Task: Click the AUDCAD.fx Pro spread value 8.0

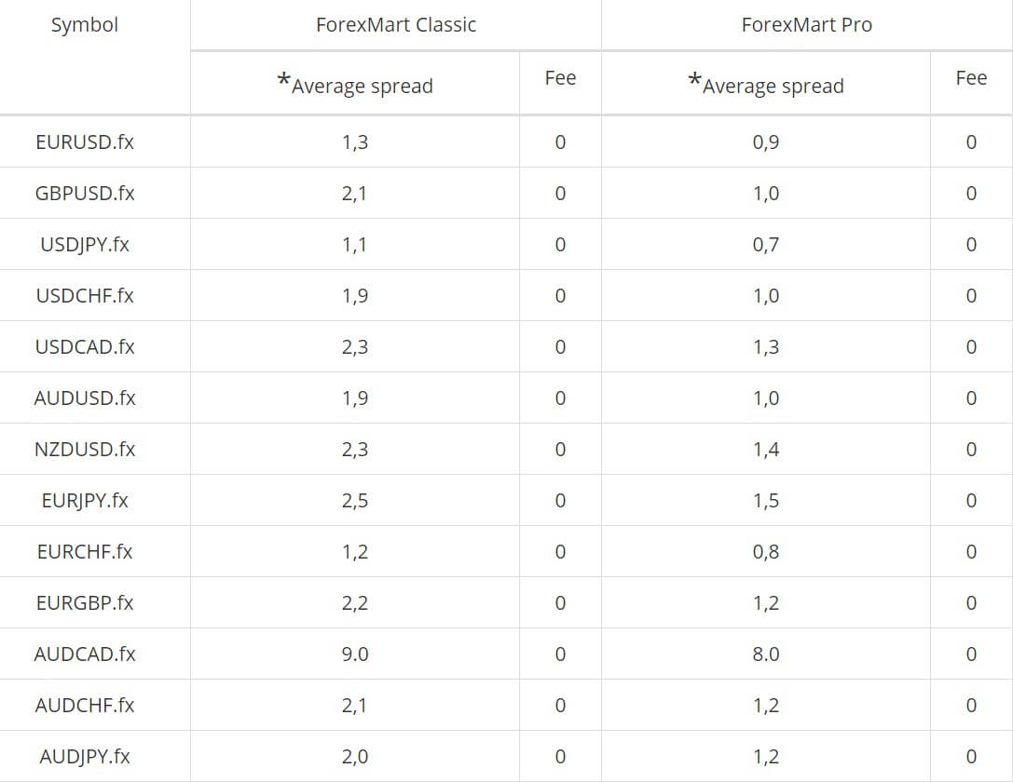Action: 766,654
